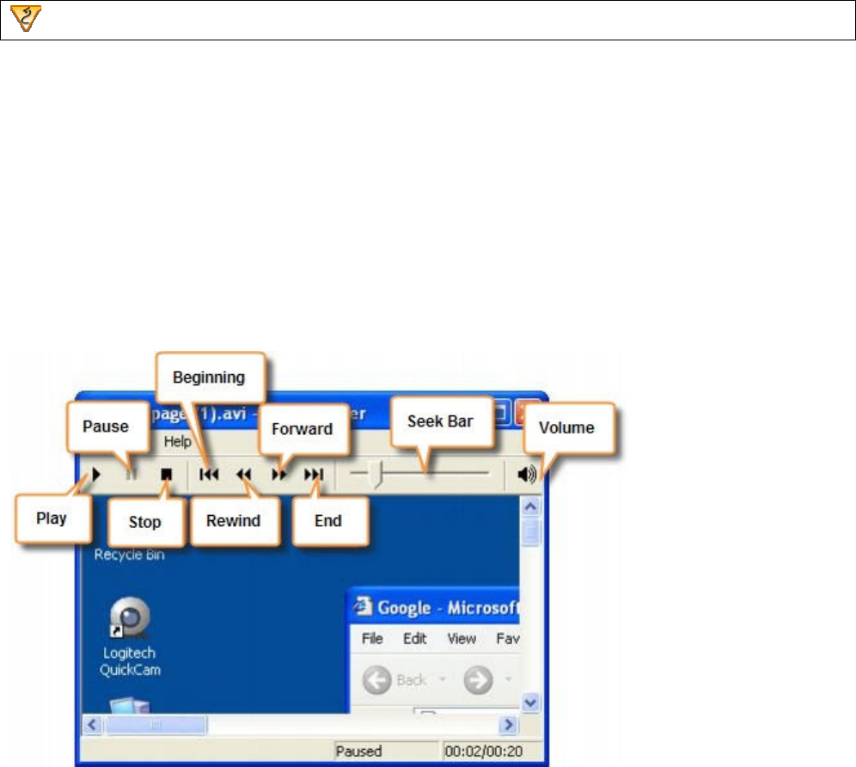Click the horizontal scrollbar thumb
Screen dimensions: 856x767
(156, 725)
